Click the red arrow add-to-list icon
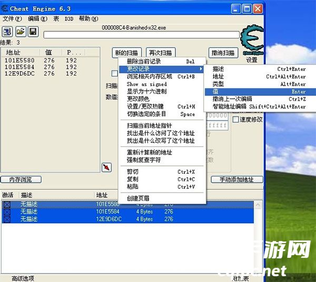 tap(106, 167)
